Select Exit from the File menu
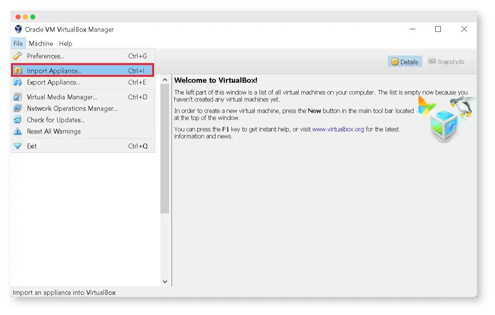The width and height of the screenshot is (495, 315). pos(83,146)
